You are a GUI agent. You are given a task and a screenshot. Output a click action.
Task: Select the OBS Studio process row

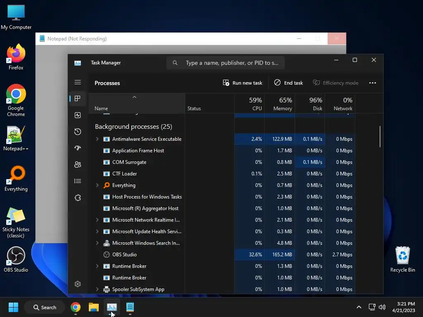tap(221, 254)
